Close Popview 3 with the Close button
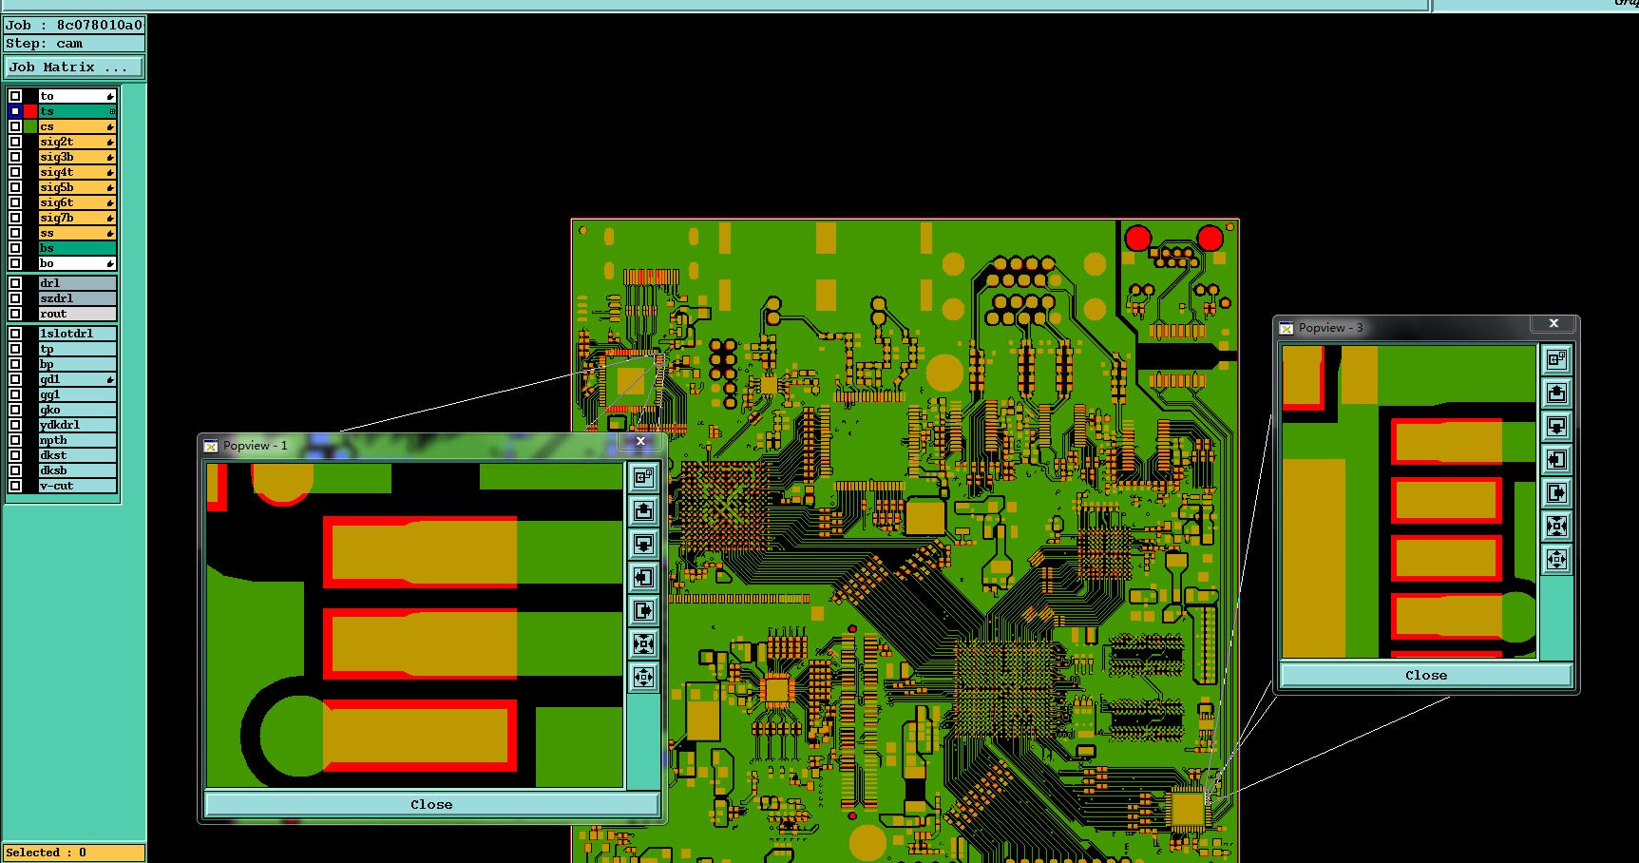This screenshot has height=863, width=1639. pos(1426,675)
